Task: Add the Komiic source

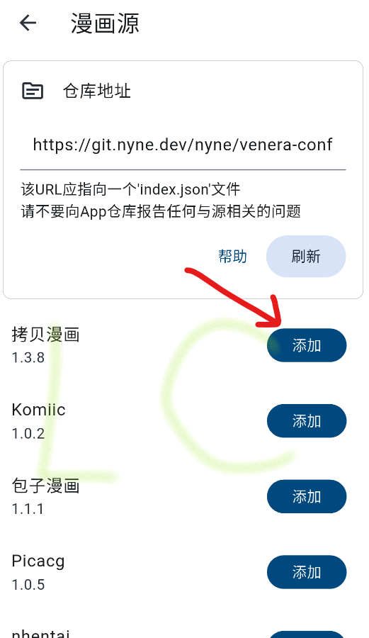Action: point(307,420)
